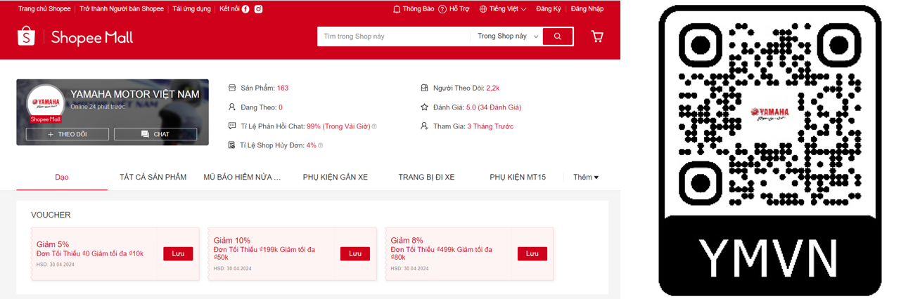920x299 pixels.
Task: Click the follower count 2,2k
Action: 493,88
